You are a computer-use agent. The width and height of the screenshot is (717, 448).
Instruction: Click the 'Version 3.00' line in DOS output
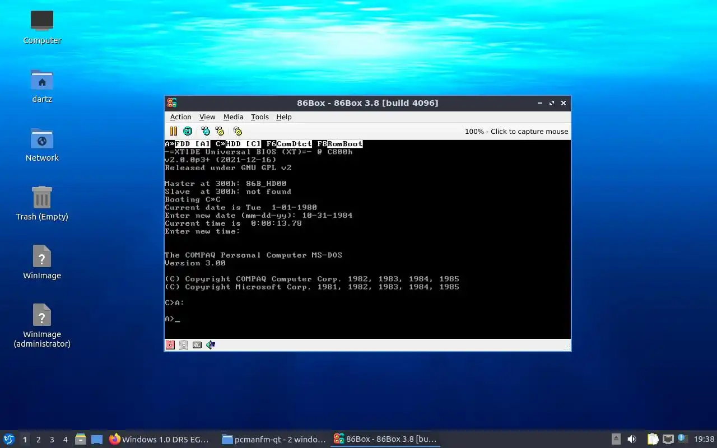tap(195, 263)
